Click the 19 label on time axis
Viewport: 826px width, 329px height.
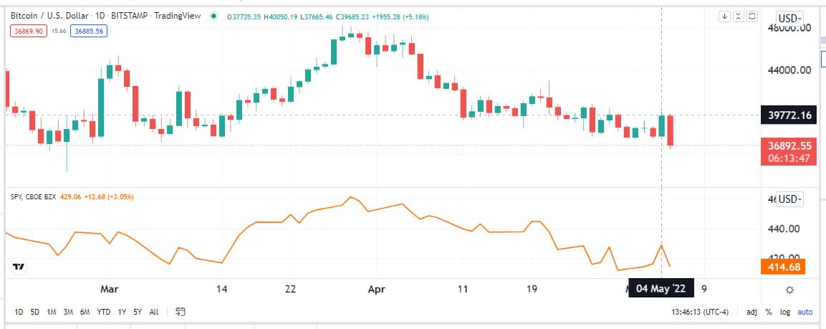coord(532,289)
